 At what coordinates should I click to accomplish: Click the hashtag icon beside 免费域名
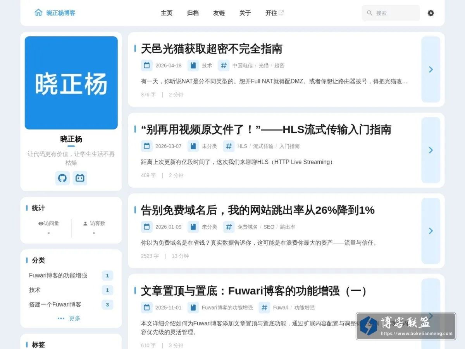[229, 227]
